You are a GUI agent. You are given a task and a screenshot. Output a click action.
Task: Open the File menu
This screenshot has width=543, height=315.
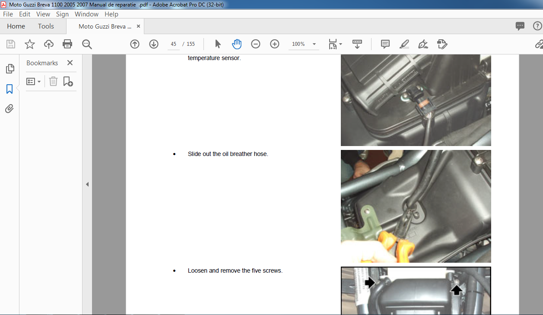[x=8, y=14]
